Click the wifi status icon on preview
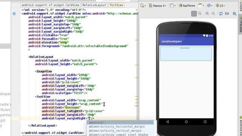 [x=204, y=36]
